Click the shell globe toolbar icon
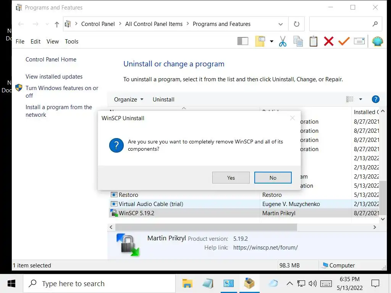 [378, 41]
